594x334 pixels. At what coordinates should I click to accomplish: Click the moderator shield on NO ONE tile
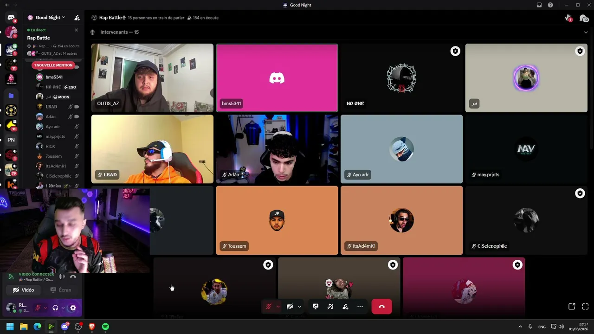coord(455,51)
